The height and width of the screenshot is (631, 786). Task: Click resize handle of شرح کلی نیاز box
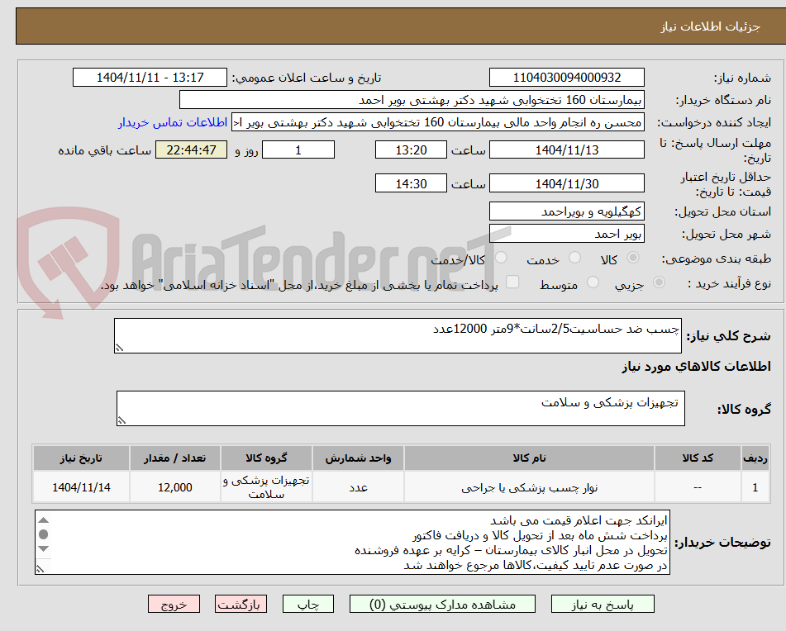[x=119, y=348]
